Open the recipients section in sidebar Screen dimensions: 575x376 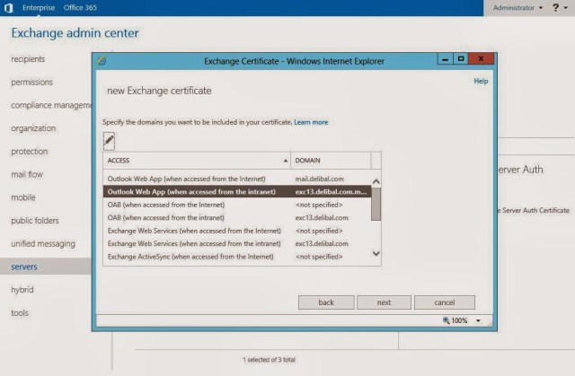pyautogui.click(x=28, y=59)
